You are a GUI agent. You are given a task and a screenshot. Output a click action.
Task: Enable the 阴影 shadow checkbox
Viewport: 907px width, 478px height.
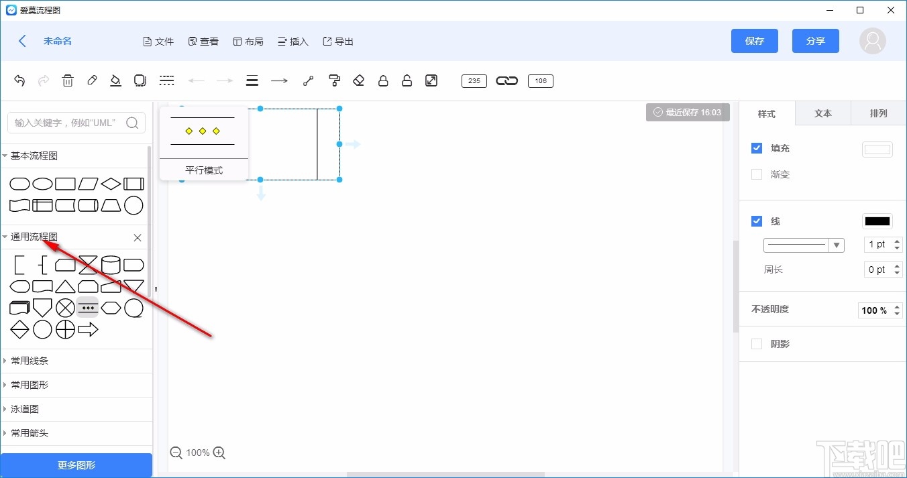pyautogui.click(x=757, y=344)
